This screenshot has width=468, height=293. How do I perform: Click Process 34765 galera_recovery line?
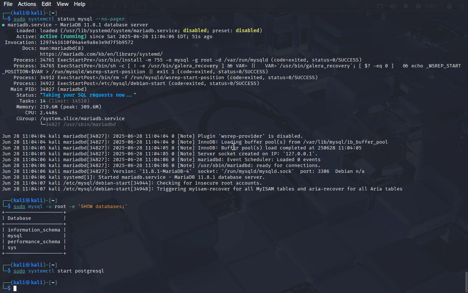pos(232,69)
